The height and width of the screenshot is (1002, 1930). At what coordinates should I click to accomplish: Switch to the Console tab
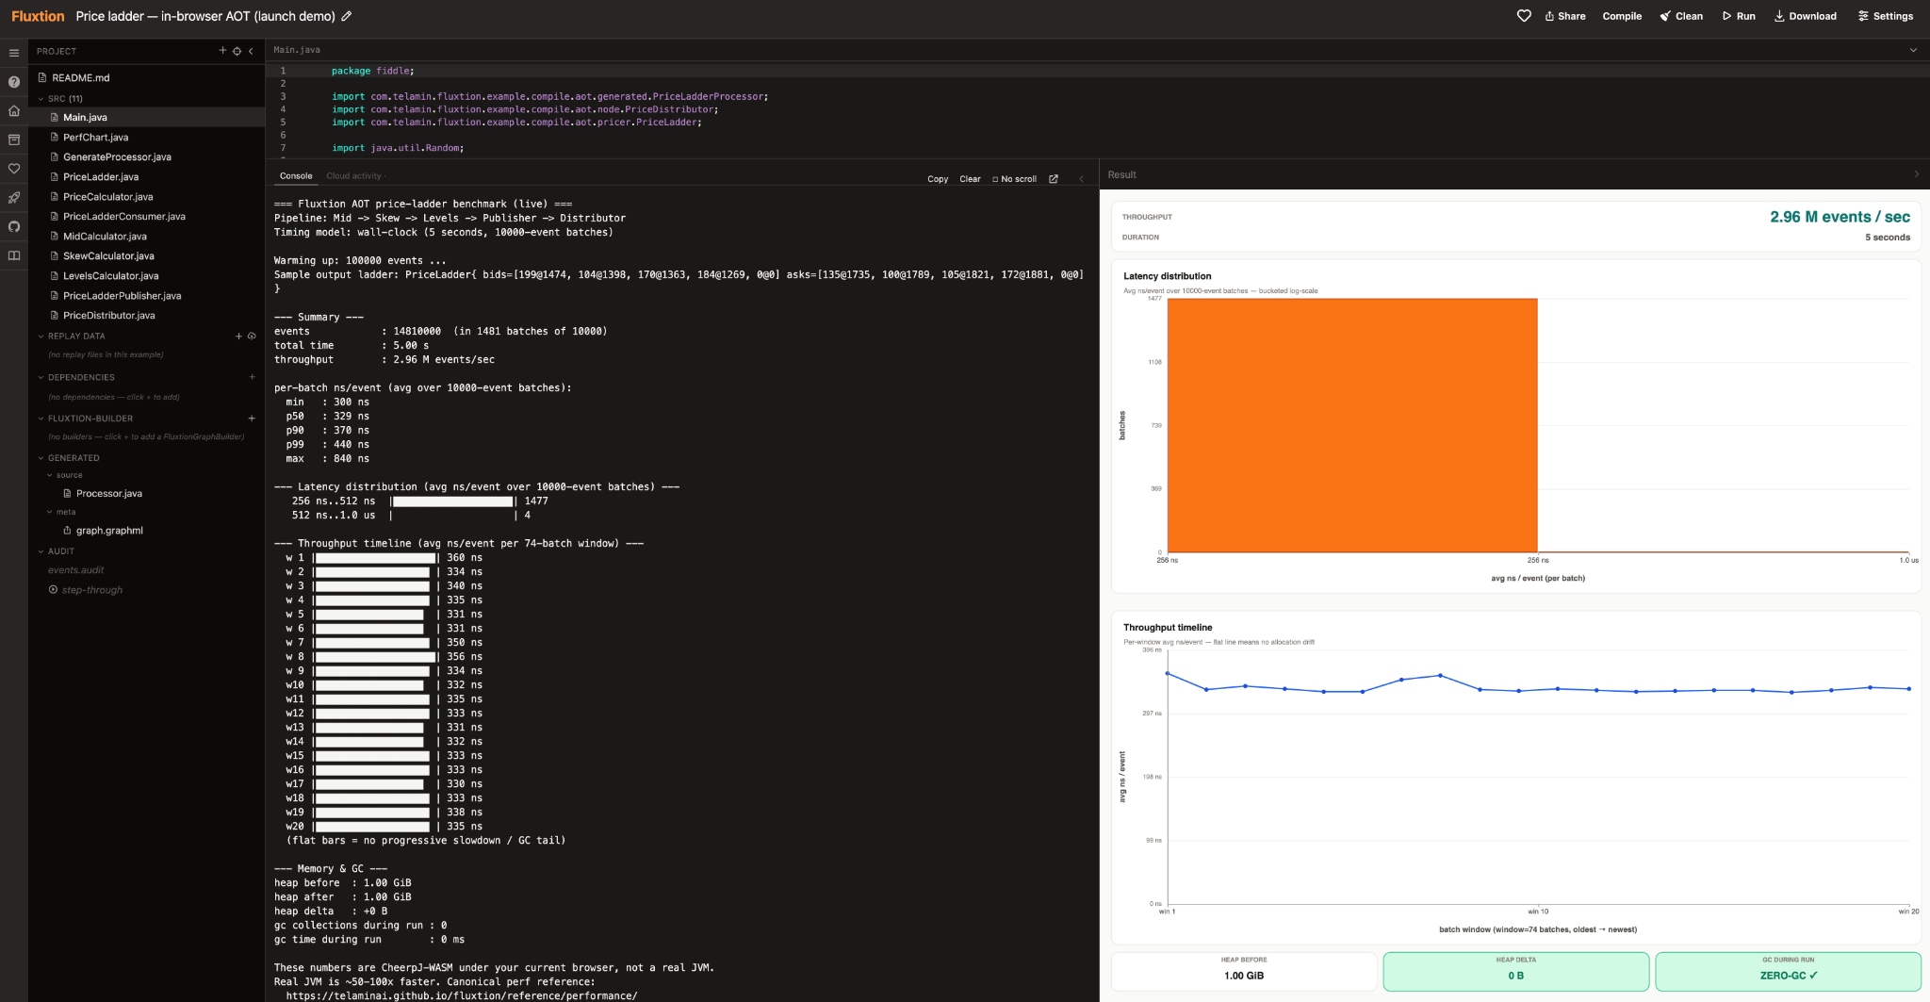(296, 176)
